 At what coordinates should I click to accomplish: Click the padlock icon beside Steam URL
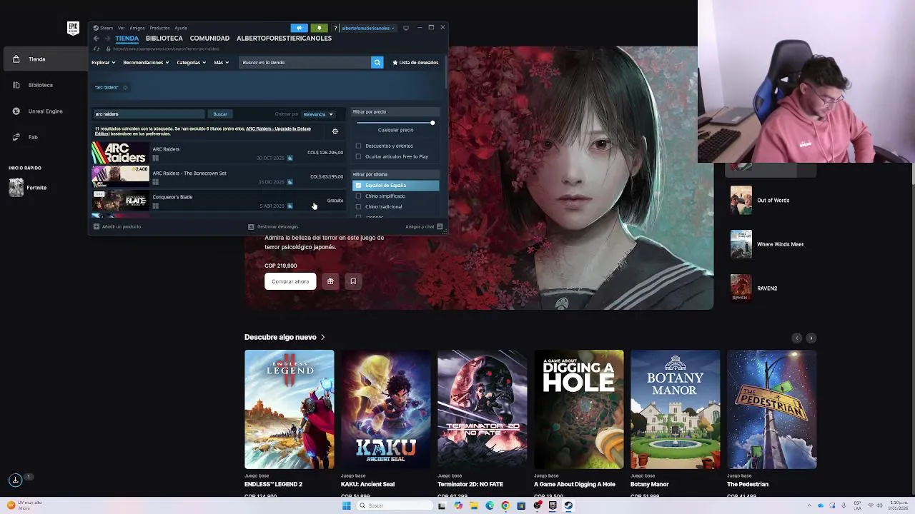[108, 49]
